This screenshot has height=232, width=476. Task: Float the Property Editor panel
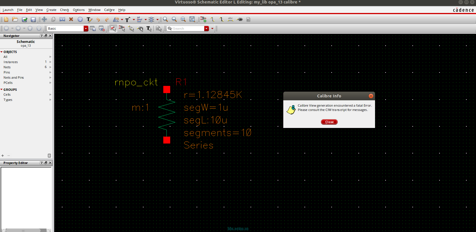click(x=46, y=163)
